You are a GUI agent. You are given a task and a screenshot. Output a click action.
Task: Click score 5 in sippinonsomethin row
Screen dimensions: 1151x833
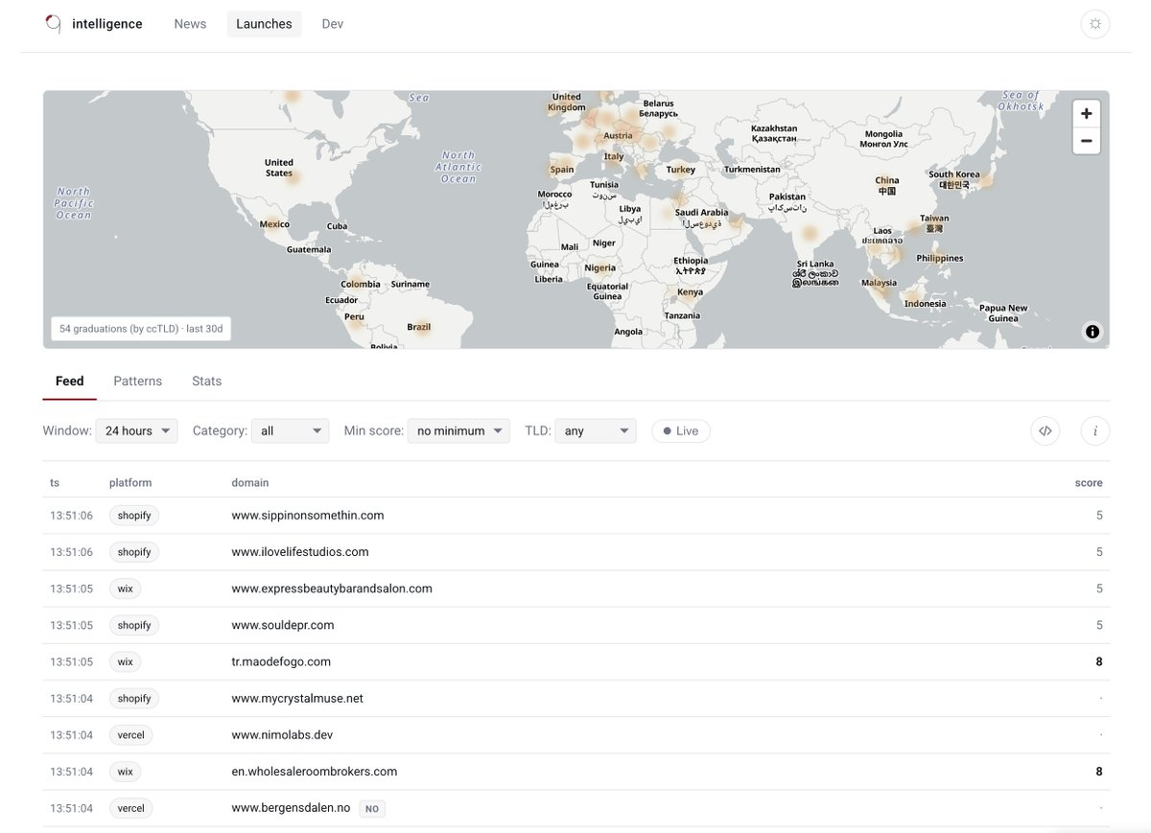(1099, 516)
